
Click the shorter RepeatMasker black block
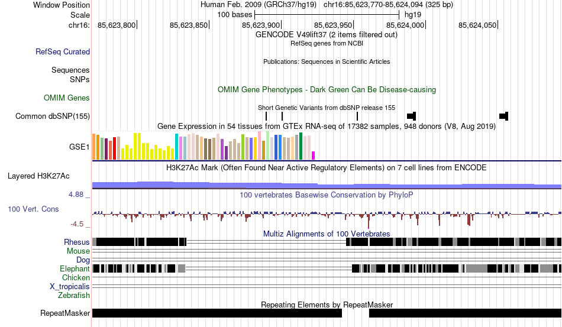pyautogui.click(x=465, y=313)
